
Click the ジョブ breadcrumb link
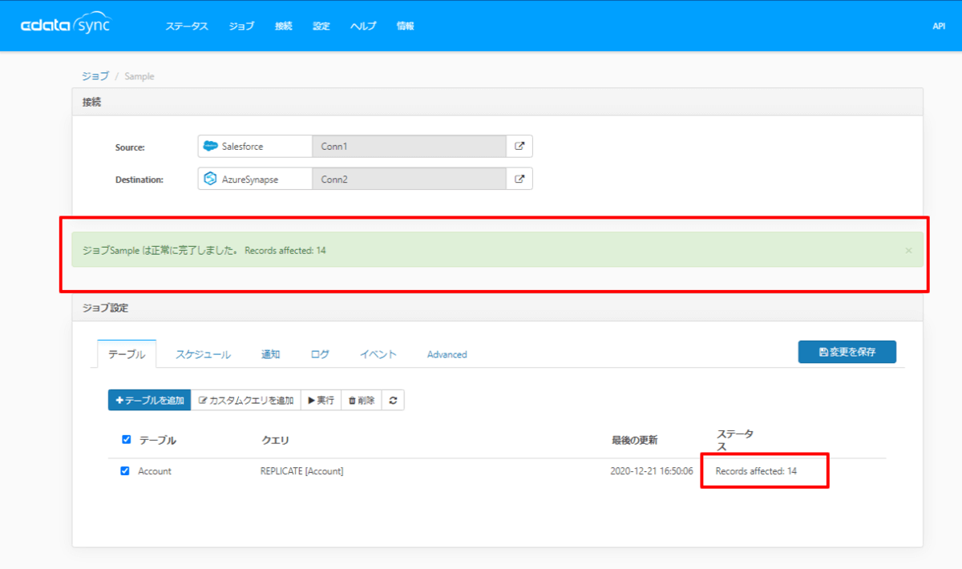pos(95,76)
